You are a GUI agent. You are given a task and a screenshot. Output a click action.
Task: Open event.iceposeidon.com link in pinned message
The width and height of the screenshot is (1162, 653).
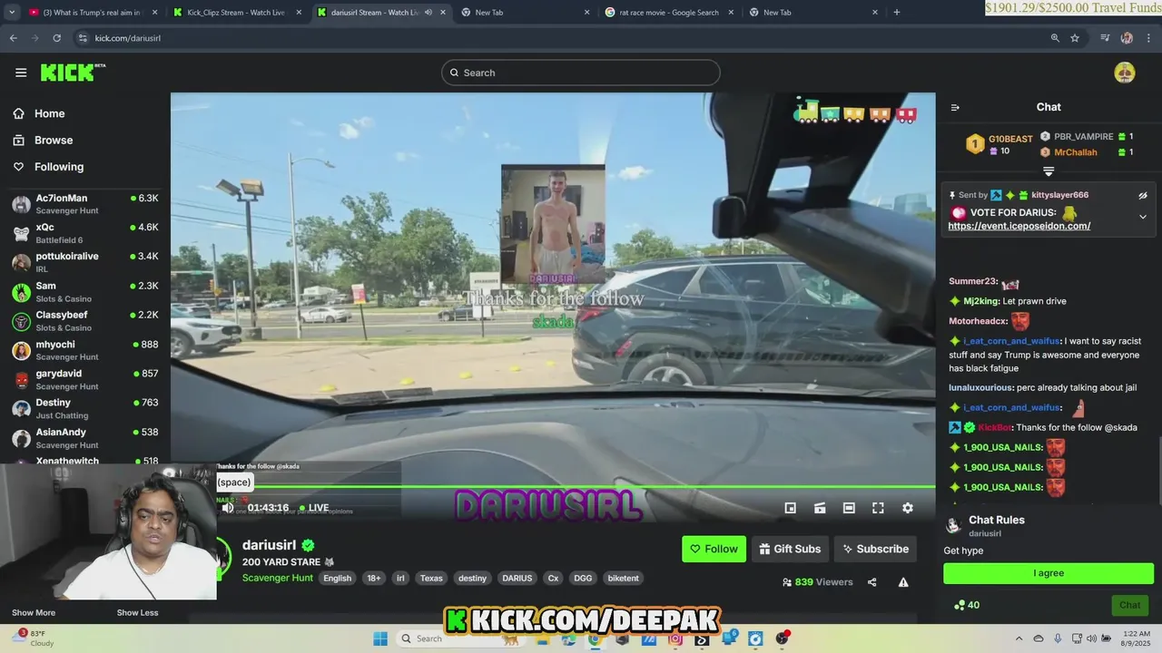pyautogui.click(x=1019, y=226)
